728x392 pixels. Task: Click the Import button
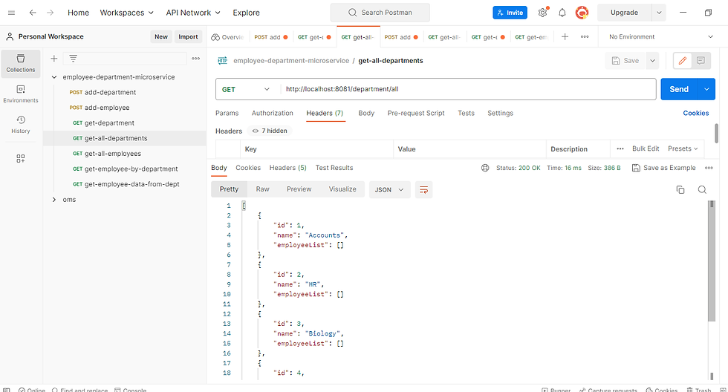pyautogui.click(x=188, y=36)
